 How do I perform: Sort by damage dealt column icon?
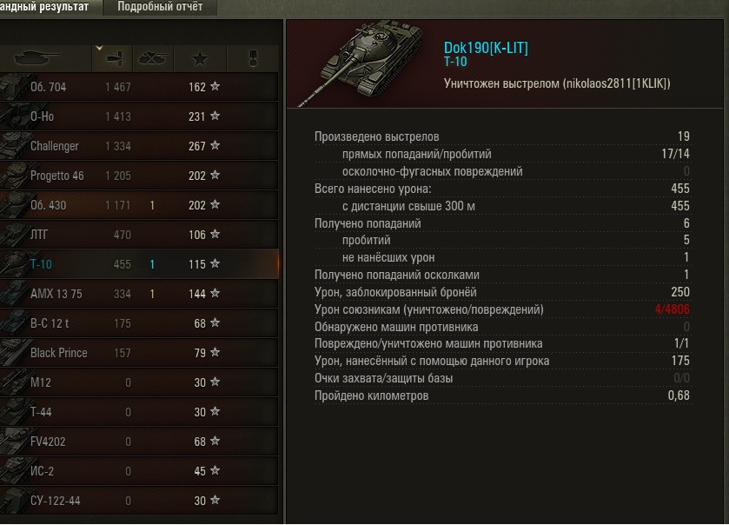tap(113, 58)
